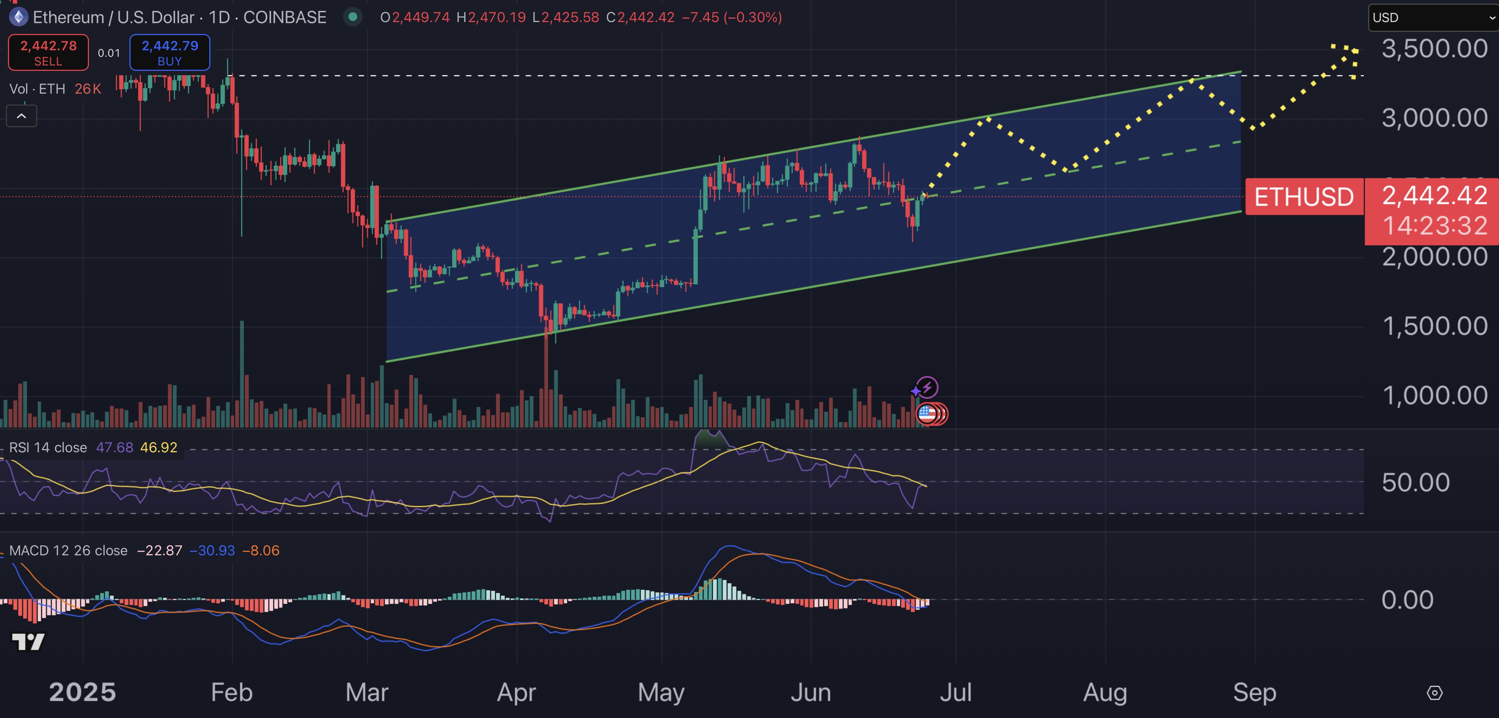Expand the symbol Ethereum / U.S. Dollar selector

pos(114,17)
